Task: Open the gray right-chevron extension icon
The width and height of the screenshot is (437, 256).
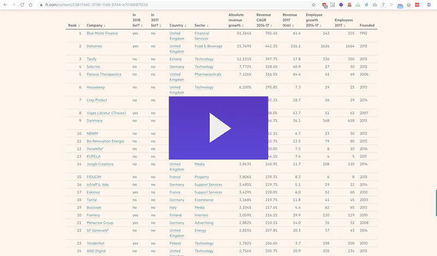Action: point(392,5)
